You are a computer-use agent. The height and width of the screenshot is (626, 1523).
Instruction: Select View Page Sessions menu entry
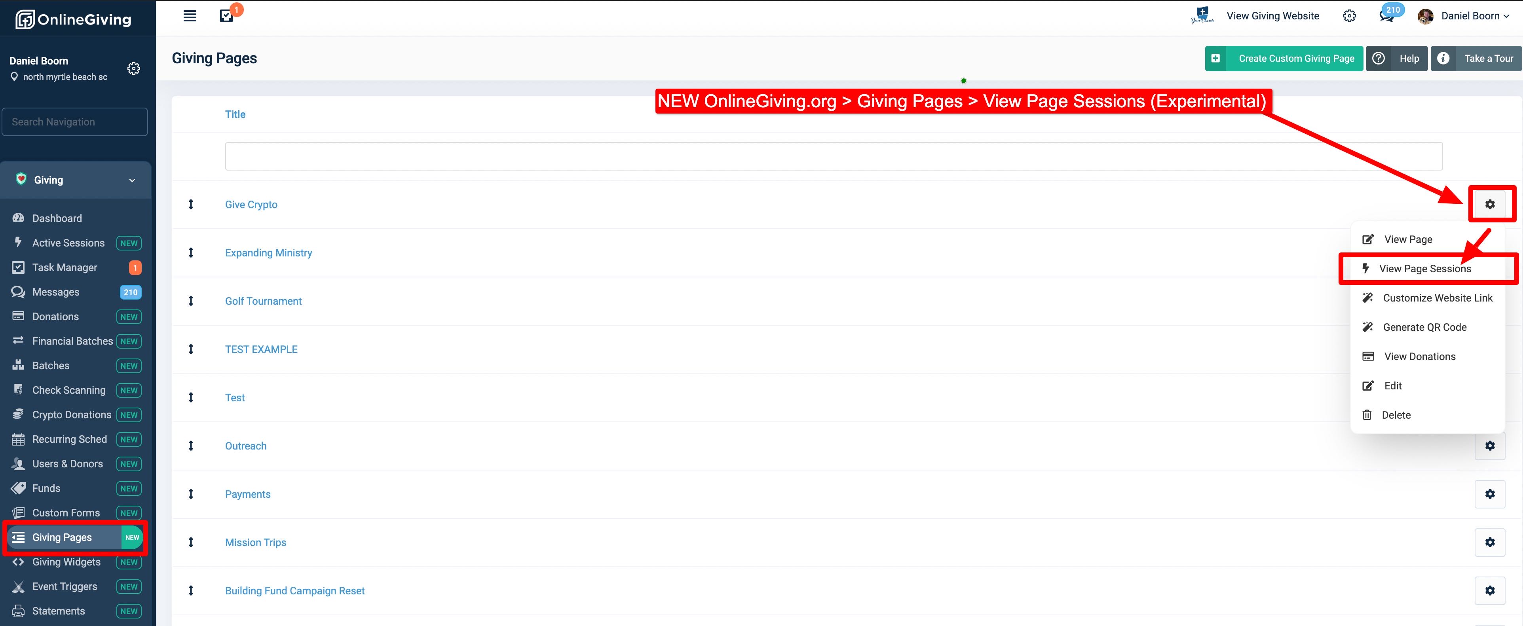(1426, 268)
